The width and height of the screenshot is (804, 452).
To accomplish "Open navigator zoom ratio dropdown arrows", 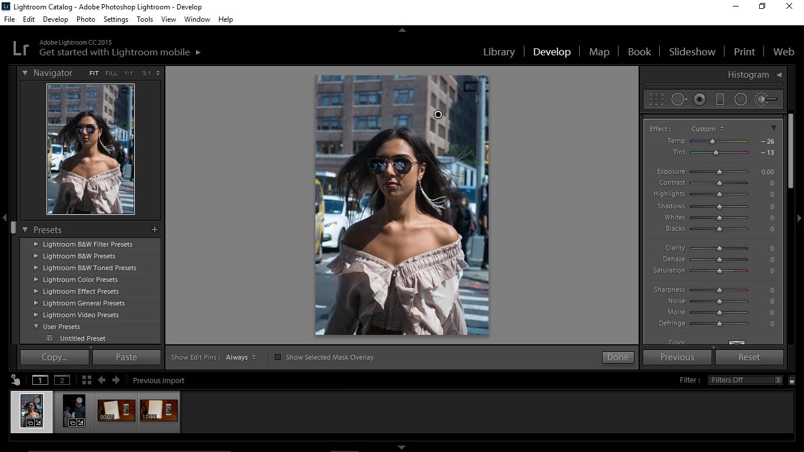I will [x=158, y=74].
